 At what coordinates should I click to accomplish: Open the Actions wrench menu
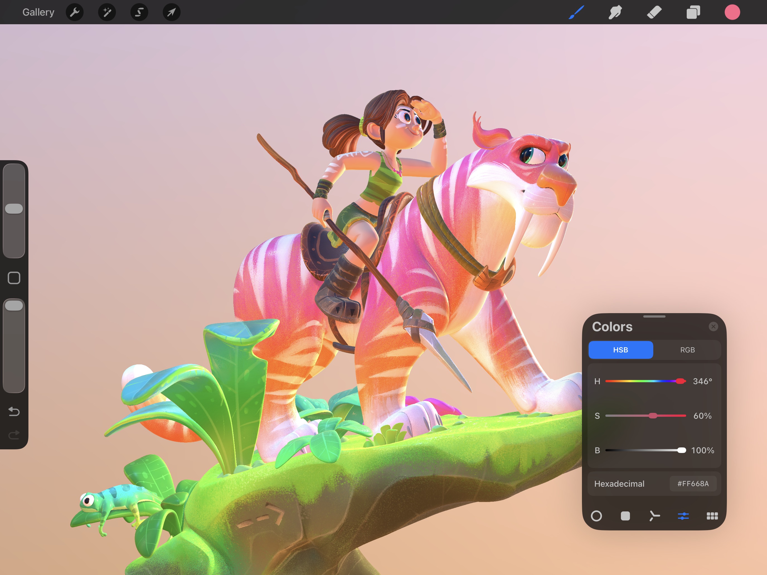click(74, 13)
